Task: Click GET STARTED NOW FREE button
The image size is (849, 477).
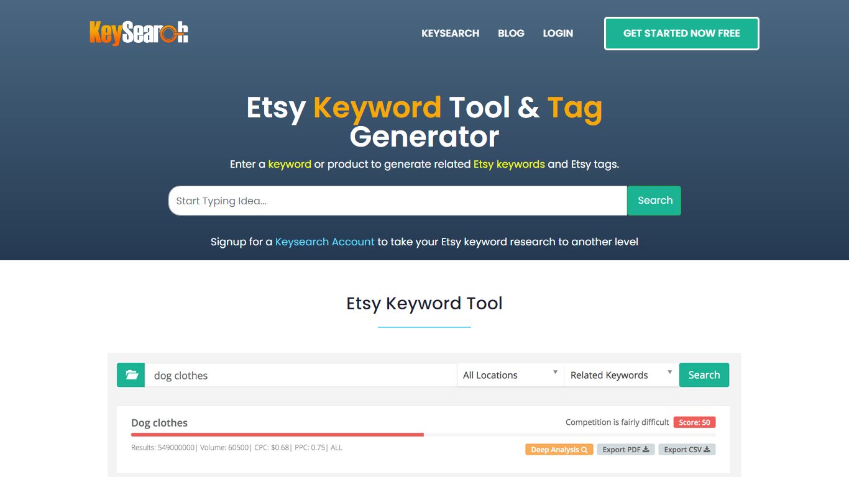Action: click(681, 34)
